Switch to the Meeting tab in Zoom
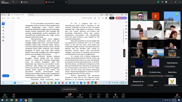 24,2
